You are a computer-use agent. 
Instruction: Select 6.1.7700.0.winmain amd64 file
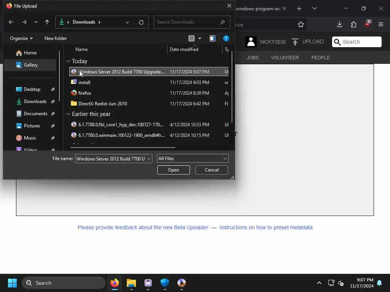149,135
